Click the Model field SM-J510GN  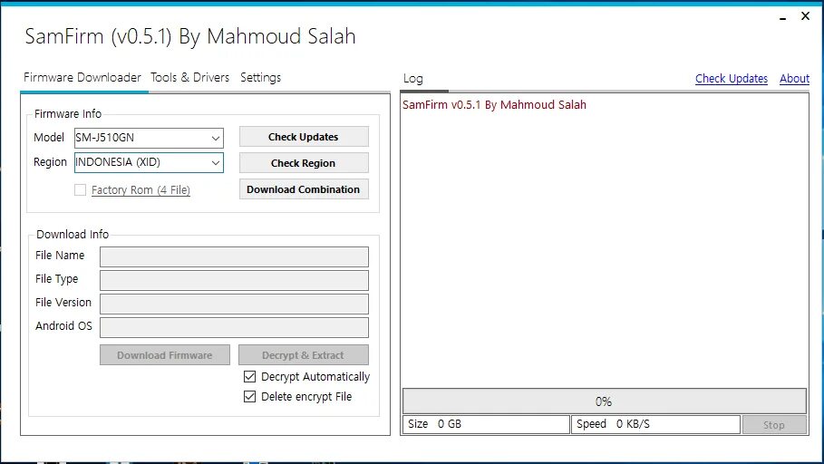pos(149,138)
